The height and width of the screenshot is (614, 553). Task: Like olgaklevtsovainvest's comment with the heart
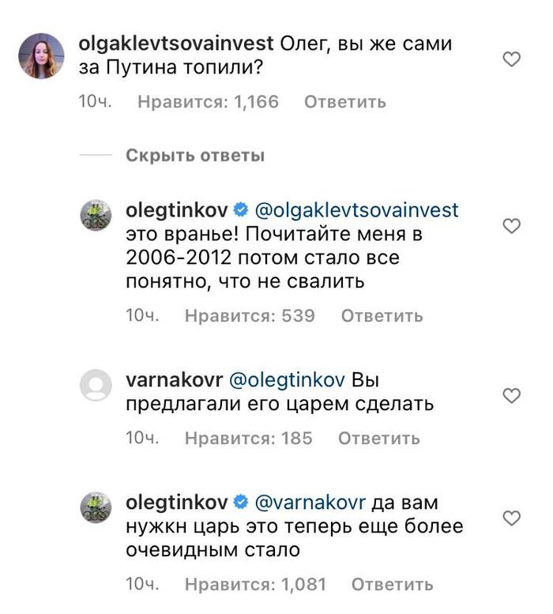[512, 58]
